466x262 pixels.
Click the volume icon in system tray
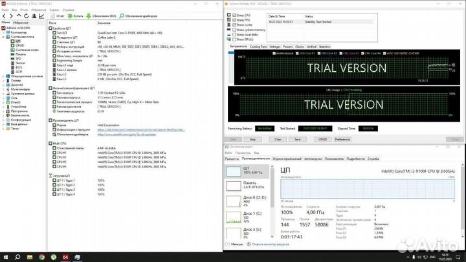tap(419, 257)
